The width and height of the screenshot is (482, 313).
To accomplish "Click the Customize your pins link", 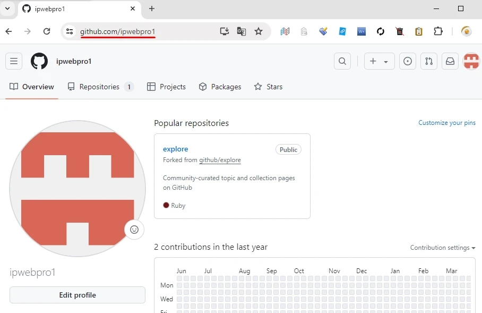I will [x=446, y=123].
